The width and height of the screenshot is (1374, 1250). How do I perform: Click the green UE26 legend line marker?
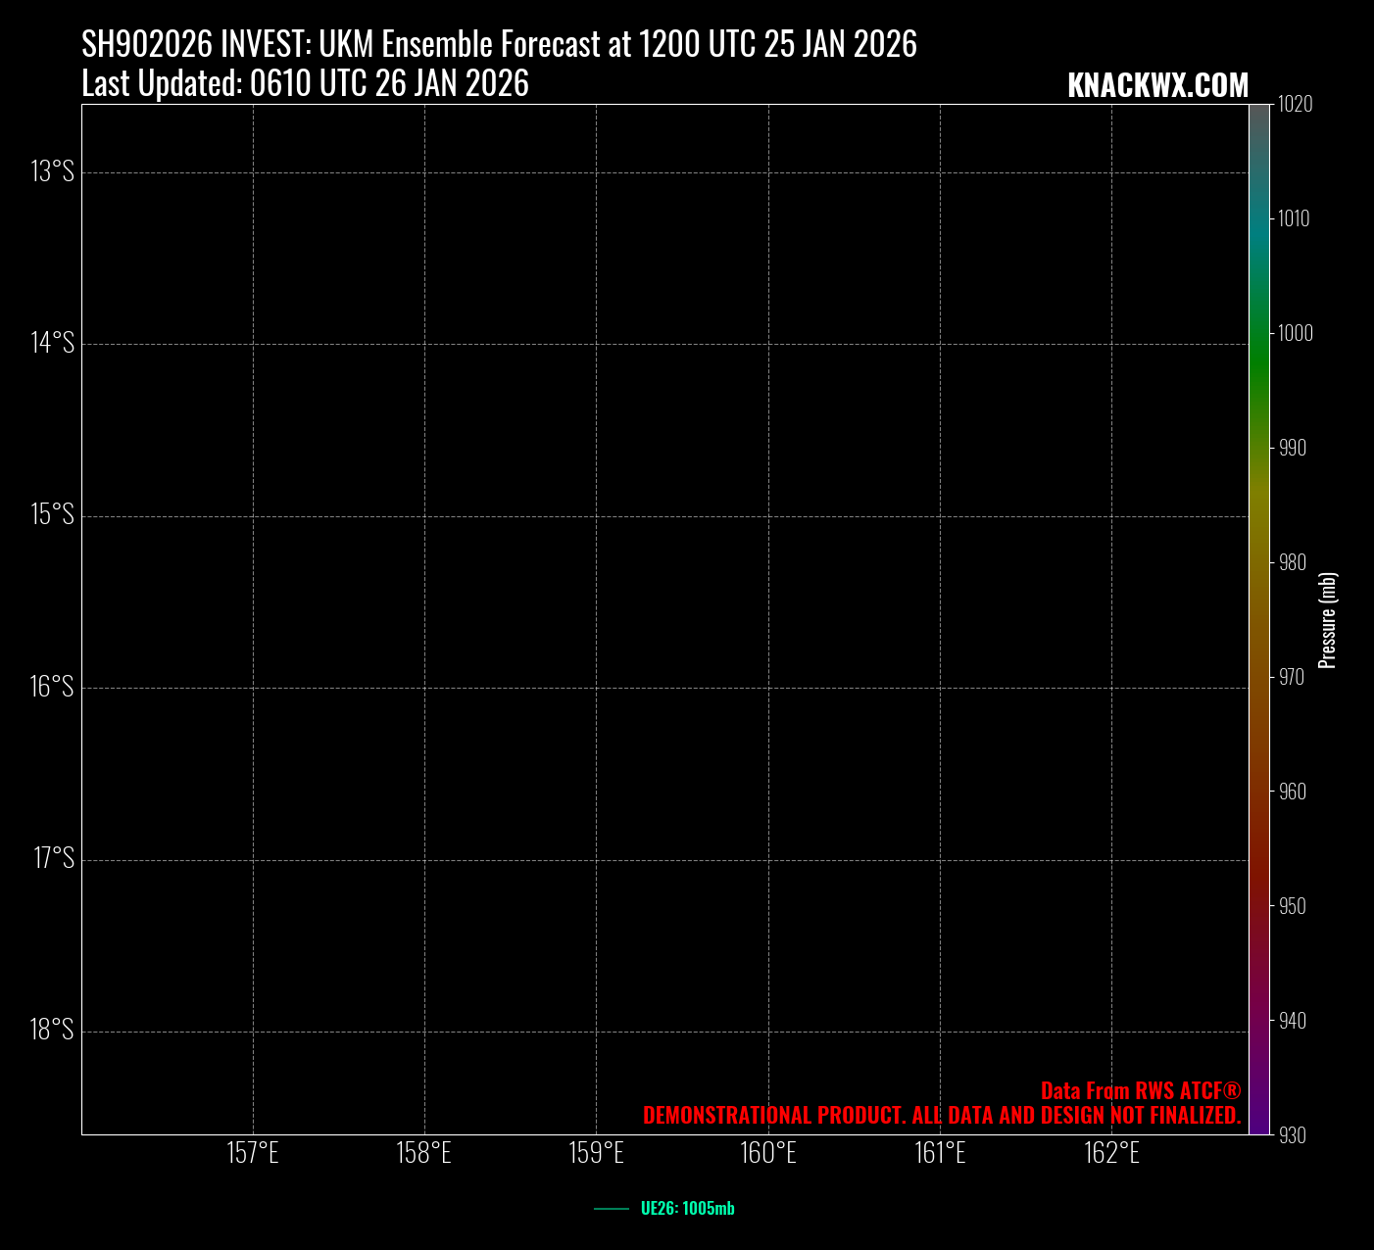click(x=612, y=1209)
